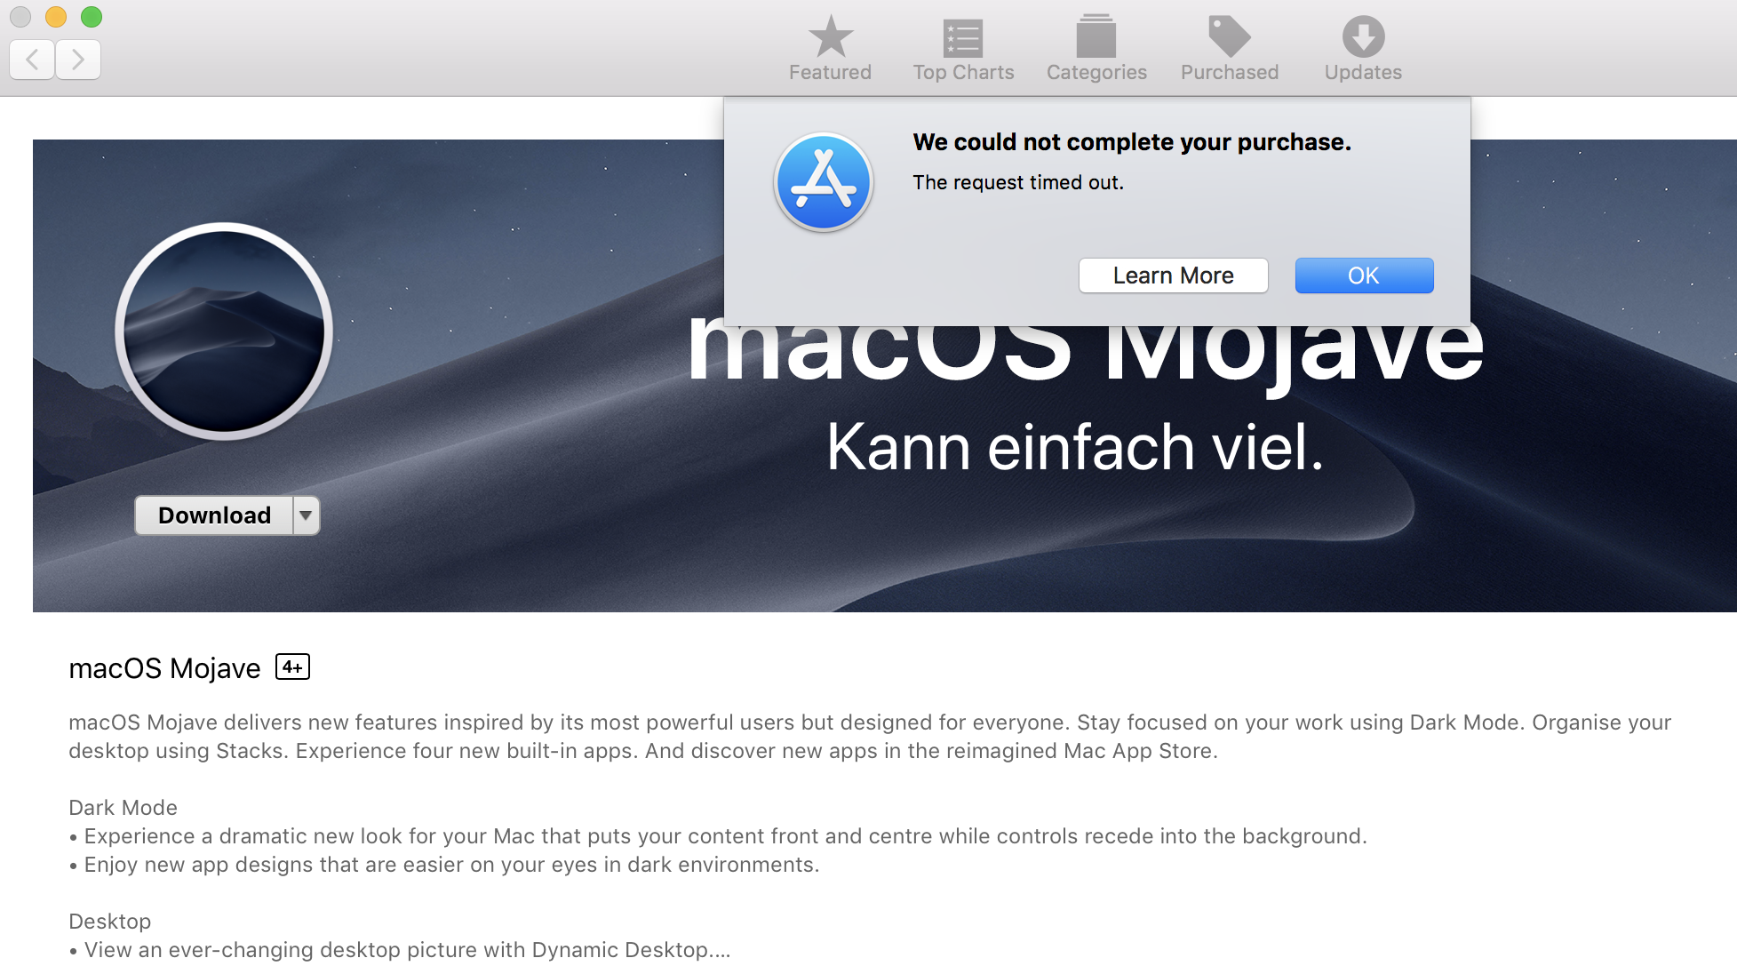
Task: Click the 4+ age rating badge
Action: 292,667
